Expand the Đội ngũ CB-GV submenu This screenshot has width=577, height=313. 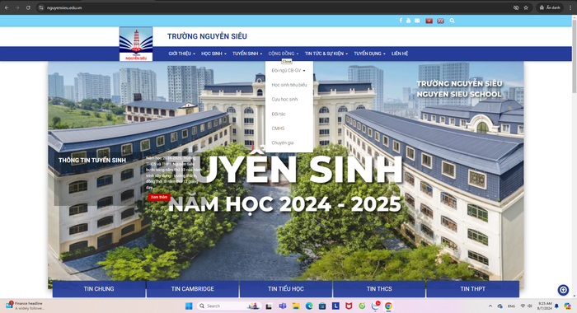(288, 71)
